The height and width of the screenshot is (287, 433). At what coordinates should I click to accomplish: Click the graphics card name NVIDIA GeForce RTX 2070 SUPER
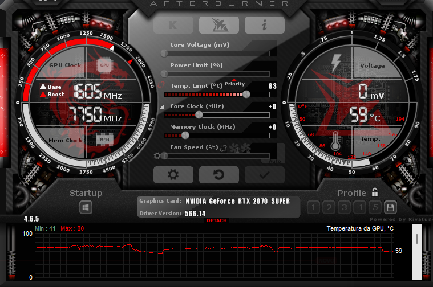click(x=237, y=201)
